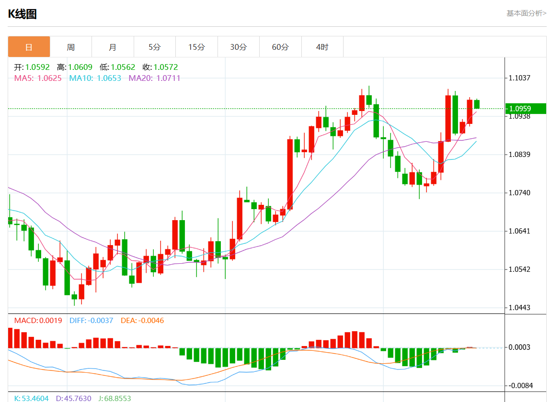Screen dimensions: 551x402
Task: Open the 4时 interval tab
Action: click(x=322, y=47)
